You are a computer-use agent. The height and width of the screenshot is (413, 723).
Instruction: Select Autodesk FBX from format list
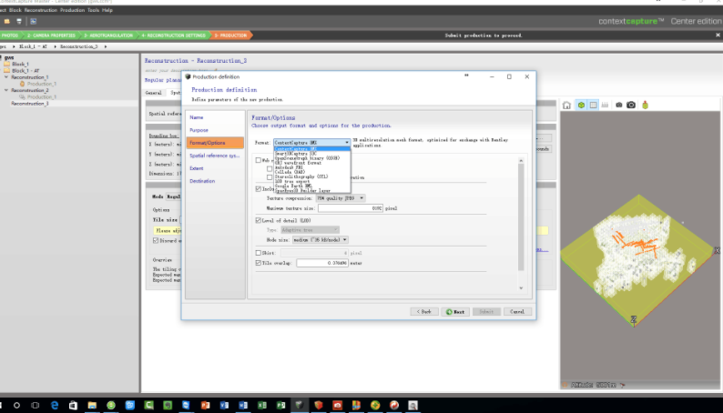(x=289, y=167)
